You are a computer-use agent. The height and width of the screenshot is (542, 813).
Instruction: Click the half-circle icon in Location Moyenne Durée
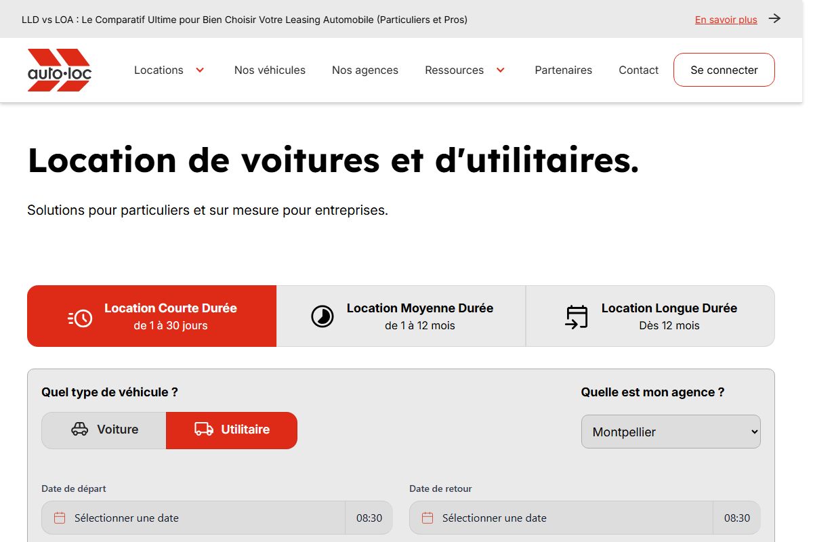coord(322,316)
